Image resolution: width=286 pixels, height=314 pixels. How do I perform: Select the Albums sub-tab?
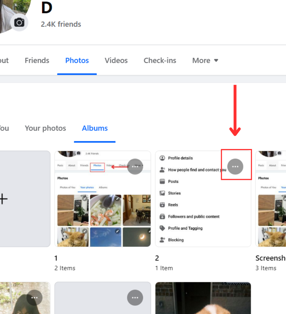point(95,128)
